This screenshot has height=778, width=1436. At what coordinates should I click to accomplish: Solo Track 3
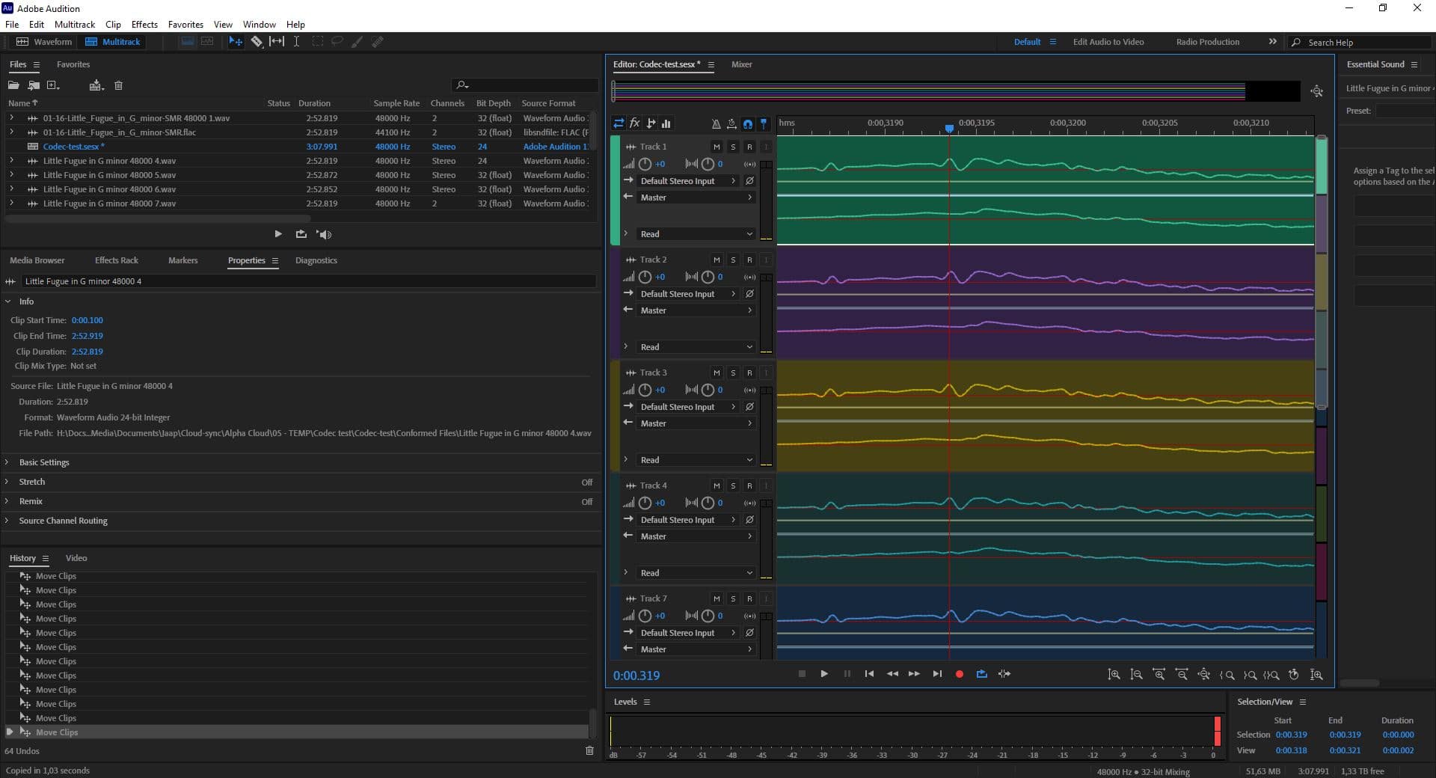[x=733, y=373]
